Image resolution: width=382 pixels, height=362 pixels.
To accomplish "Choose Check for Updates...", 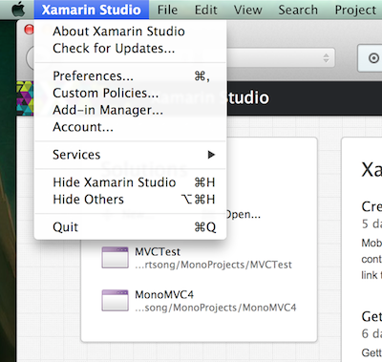I will pyautogui.click(x=130, y=49).
